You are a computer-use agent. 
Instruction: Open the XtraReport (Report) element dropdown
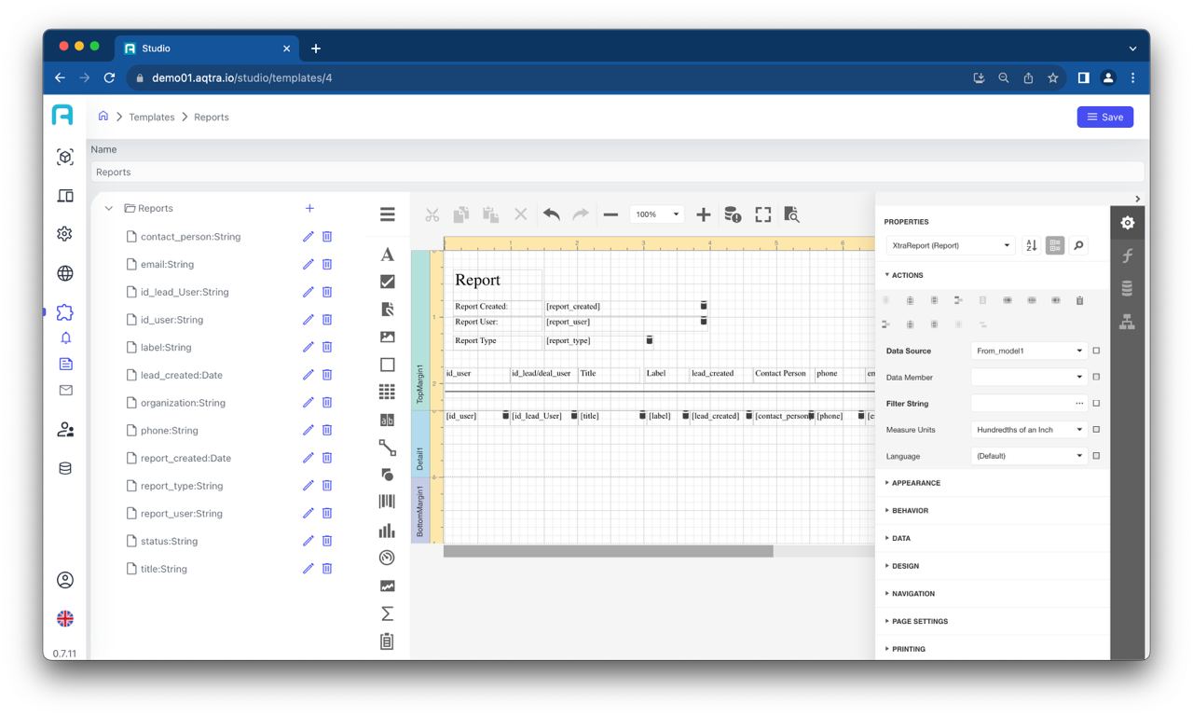[950, 245]
